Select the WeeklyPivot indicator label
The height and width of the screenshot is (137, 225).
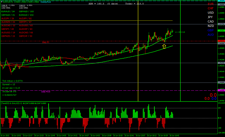[x=46, y=2]
